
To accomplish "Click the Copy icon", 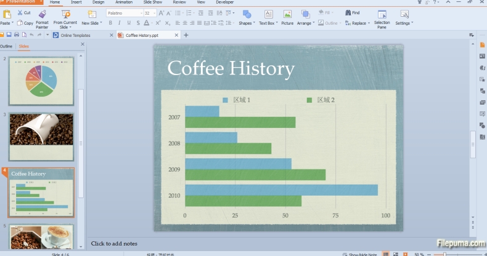I will coord(20,23).
